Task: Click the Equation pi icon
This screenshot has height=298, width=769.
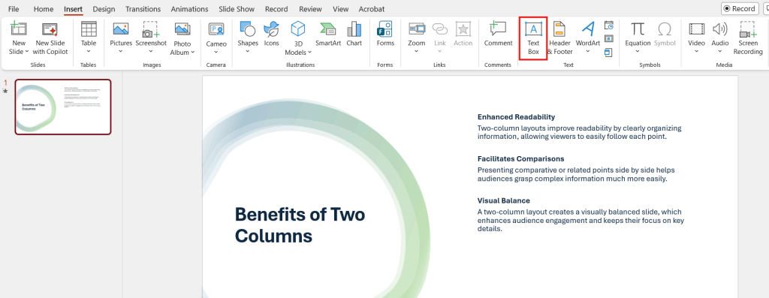Action: [638, 29]
